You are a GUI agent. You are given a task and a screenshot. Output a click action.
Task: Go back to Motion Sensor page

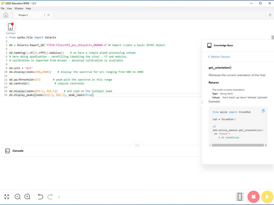pos(219,57)
